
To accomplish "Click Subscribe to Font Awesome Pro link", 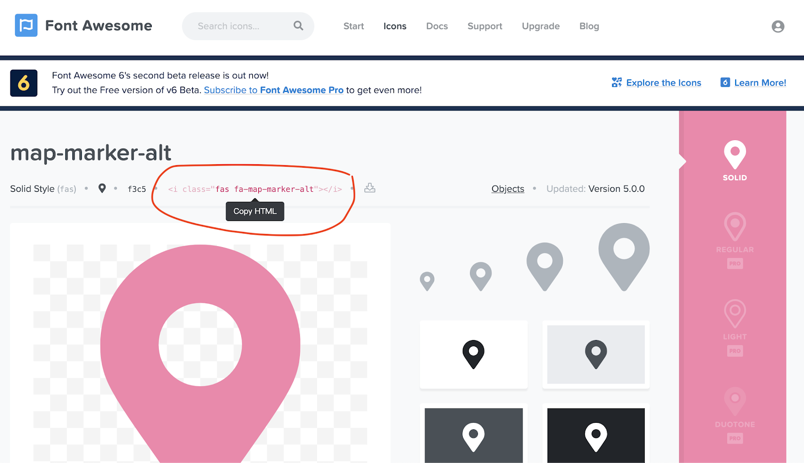I will click(x=274, y=90).
